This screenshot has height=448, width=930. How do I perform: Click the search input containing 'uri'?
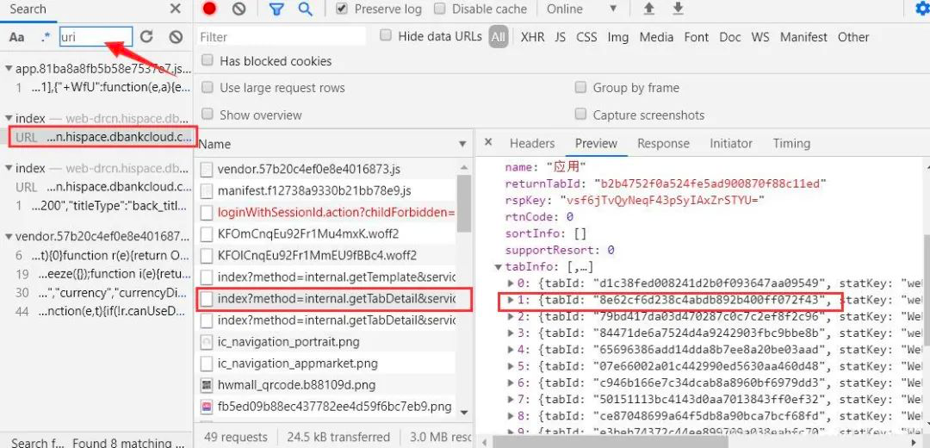point(96,37)
